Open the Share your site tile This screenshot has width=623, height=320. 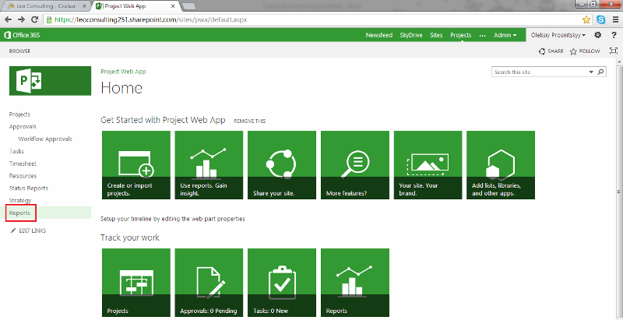click(282, 165)
